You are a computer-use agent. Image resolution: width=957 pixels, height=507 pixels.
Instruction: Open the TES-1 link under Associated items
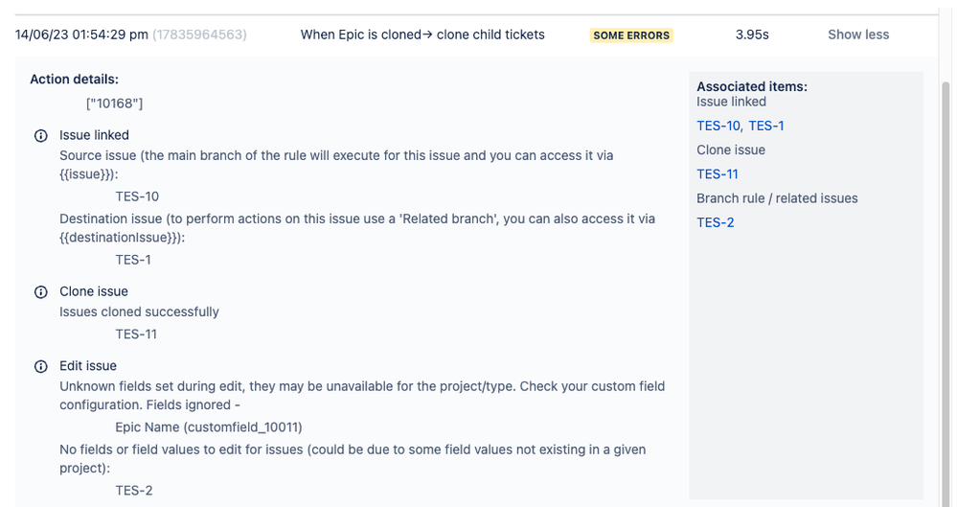coord(766,126)
